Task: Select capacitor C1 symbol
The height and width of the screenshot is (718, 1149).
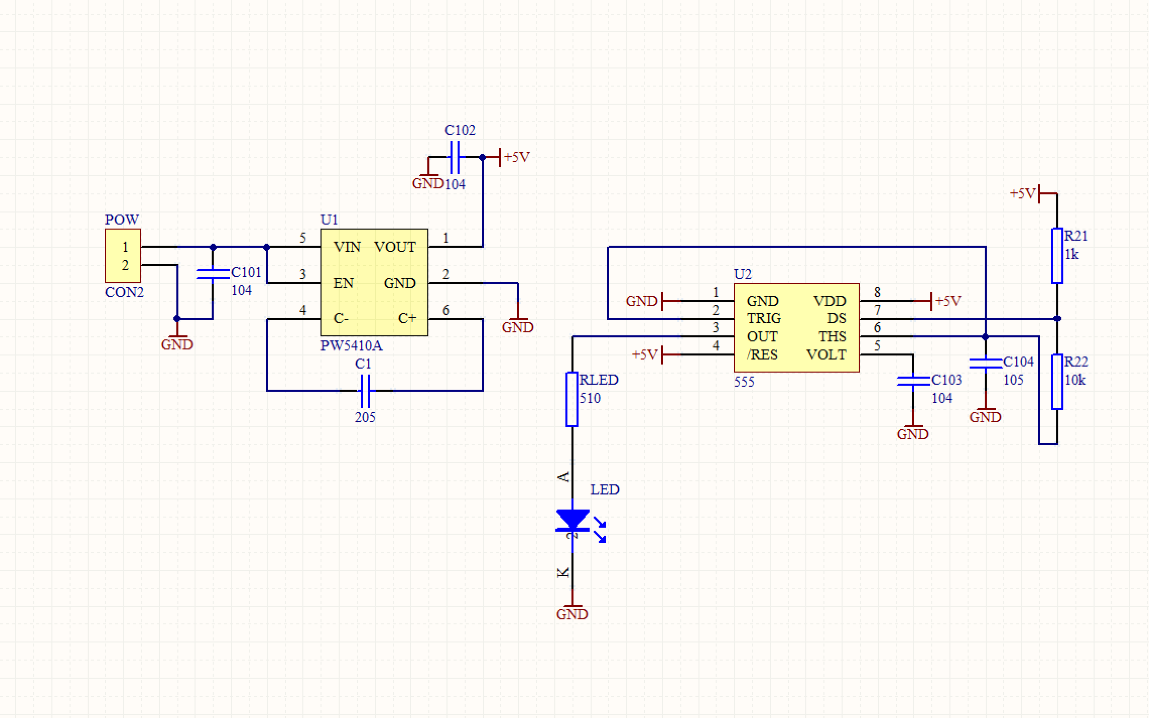Action: pos(366,390)
